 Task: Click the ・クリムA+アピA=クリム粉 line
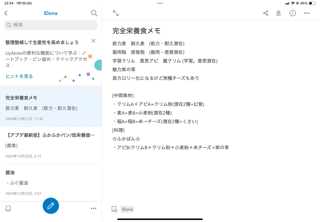pyautogui.click(x=158, y=104)
